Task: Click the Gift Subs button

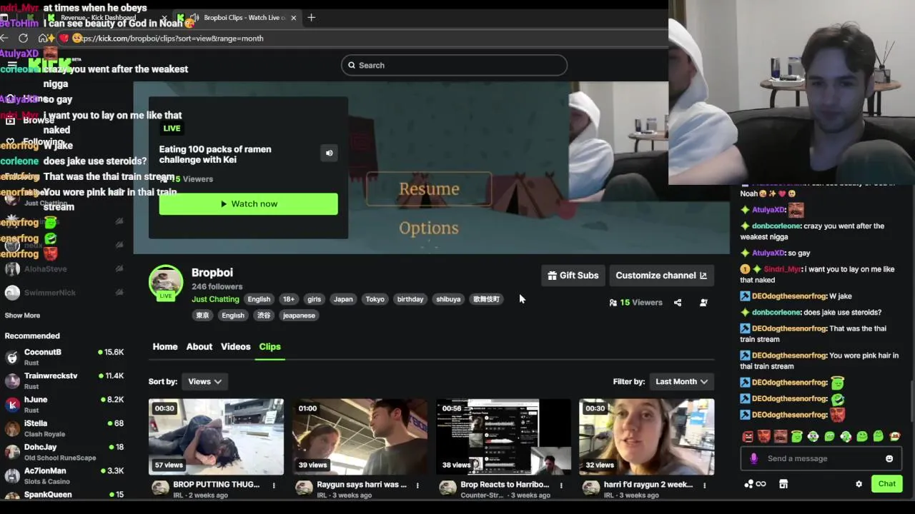Action: coord(573,276)
